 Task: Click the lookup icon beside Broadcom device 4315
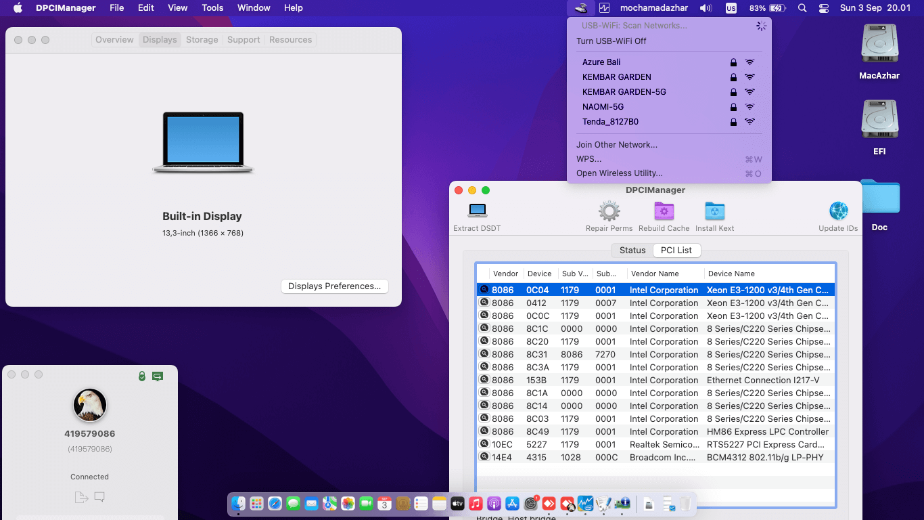(484, 457)
